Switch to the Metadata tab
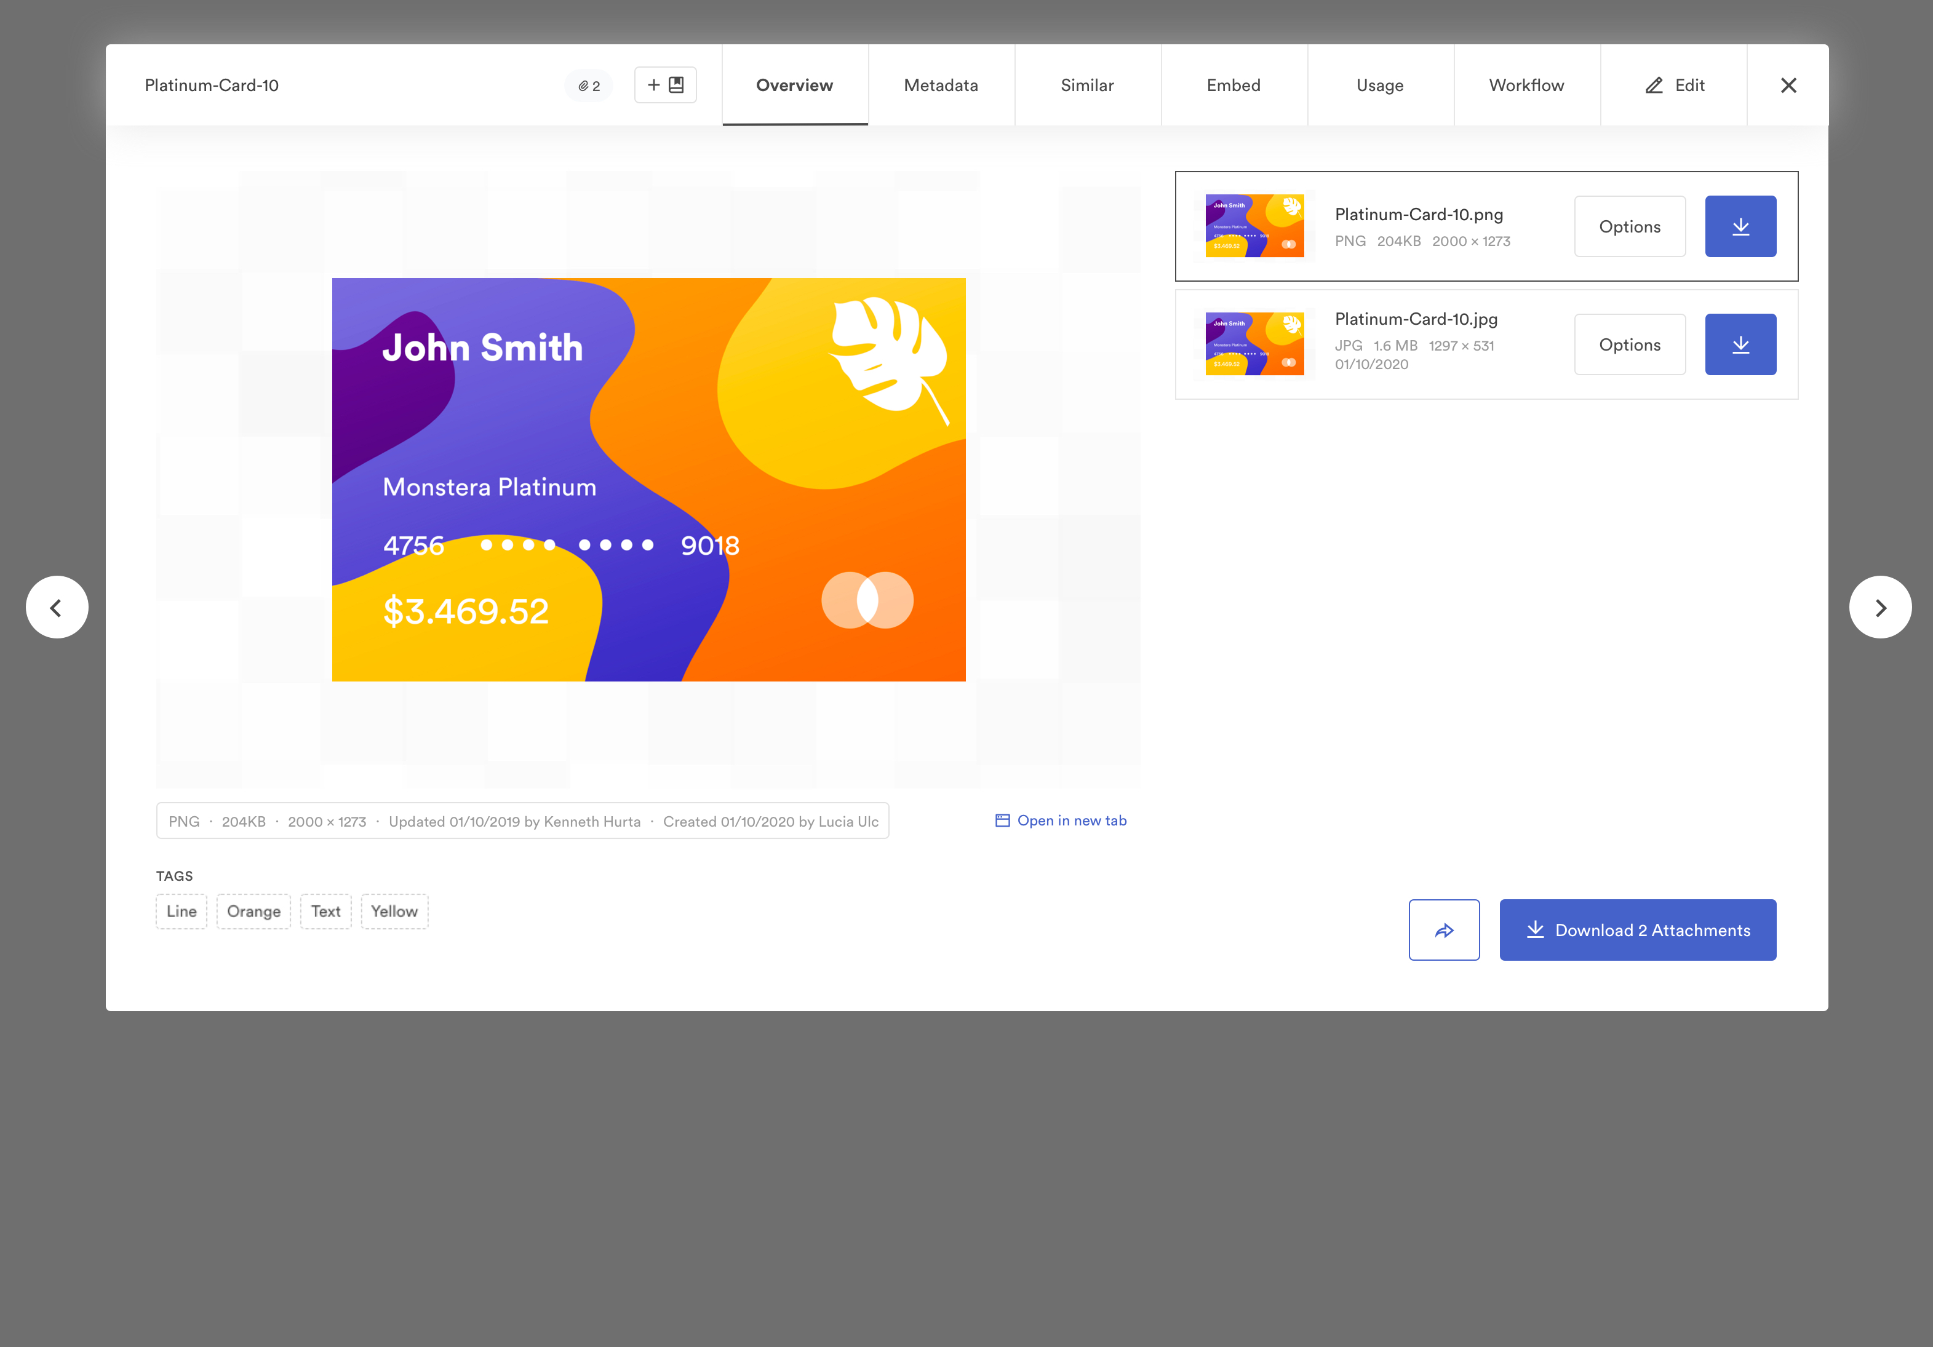1933x1347 pixels. coord(941,85)
